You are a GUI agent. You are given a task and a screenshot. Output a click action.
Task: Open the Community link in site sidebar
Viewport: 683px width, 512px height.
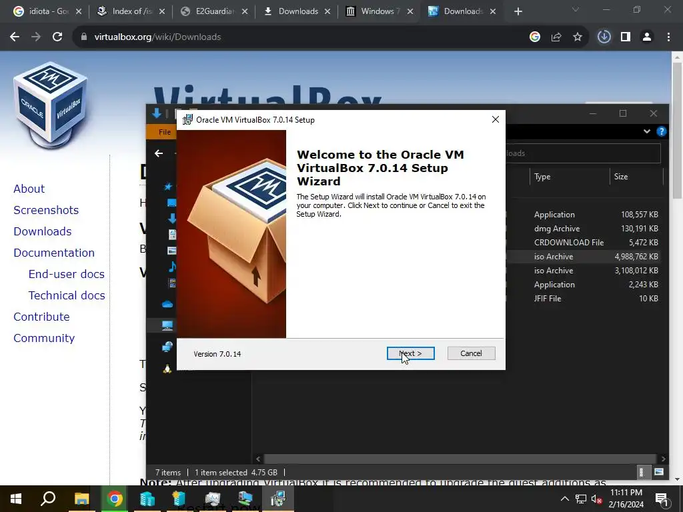tap(44, 338)
